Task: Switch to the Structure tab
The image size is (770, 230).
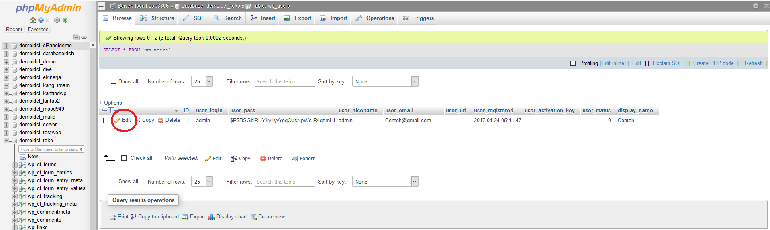Action: pyautogui.click(x=157, y=18)
